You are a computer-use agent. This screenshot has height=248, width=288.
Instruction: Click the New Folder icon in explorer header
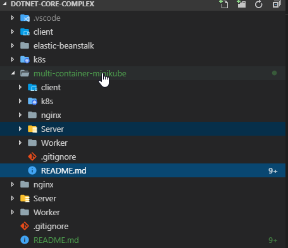point(241,4)
